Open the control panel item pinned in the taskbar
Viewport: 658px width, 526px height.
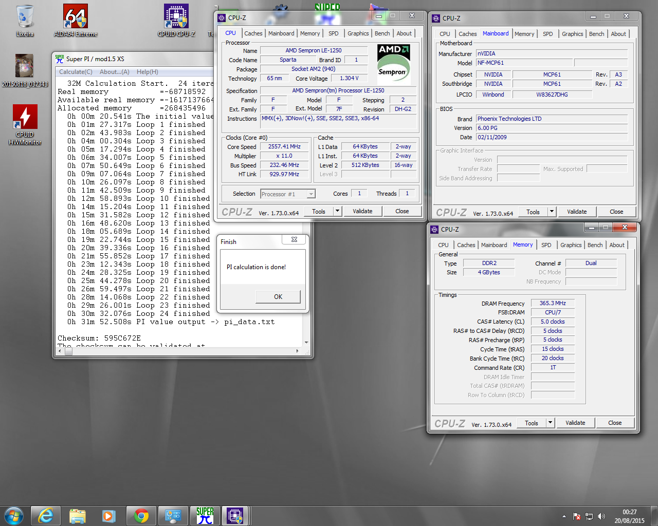click(x=173, y=516)
